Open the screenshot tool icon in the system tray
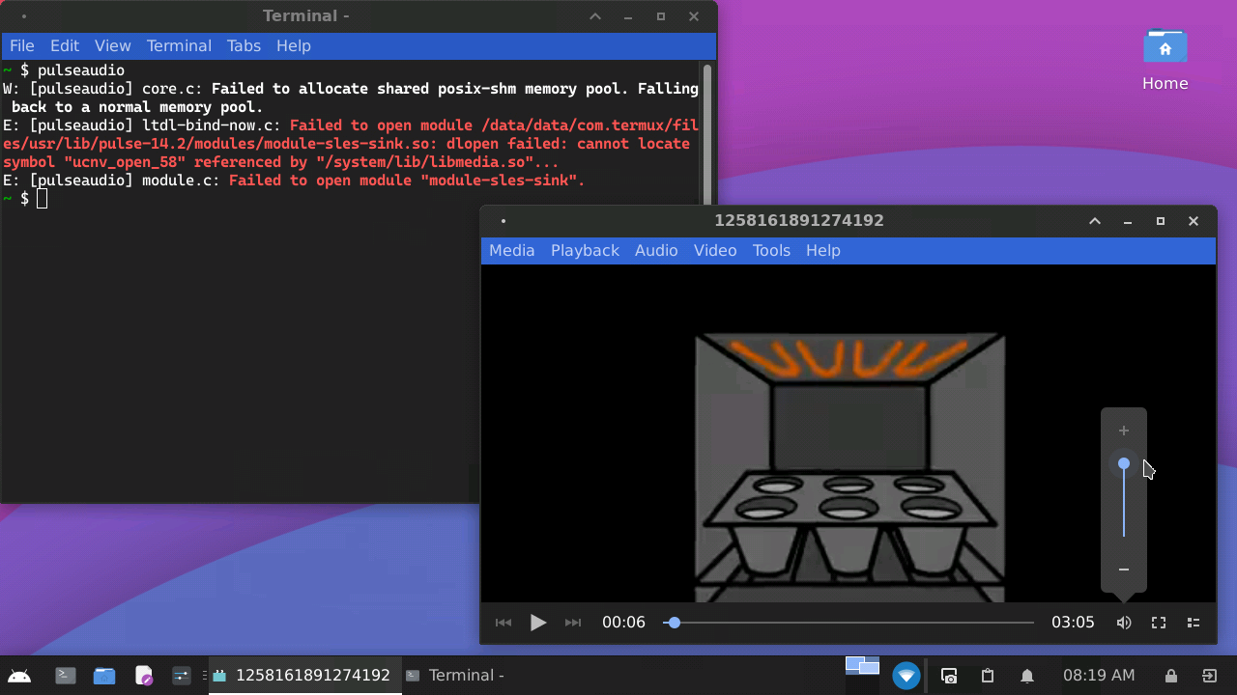The image size is (1237, 695). click(x=948, y=675)
